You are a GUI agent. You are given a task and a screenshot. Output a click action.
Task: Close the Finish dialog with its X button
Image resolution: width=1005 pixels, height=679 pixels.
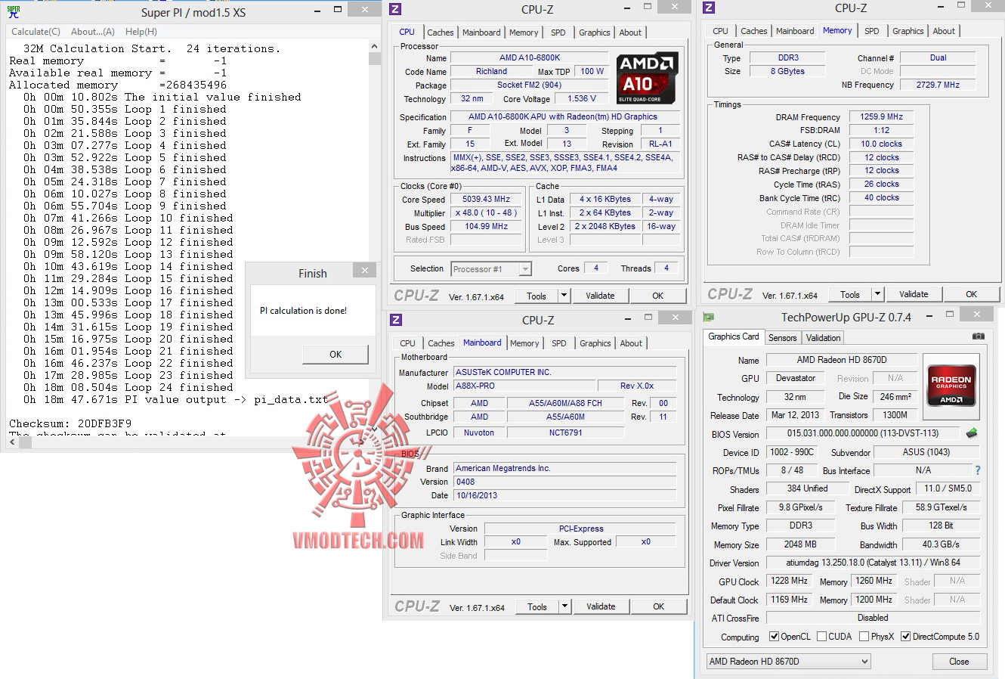365,271
